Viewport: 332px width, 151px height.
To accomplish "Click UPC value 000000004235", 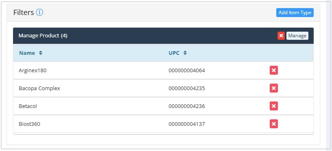I will click(187, 88).
